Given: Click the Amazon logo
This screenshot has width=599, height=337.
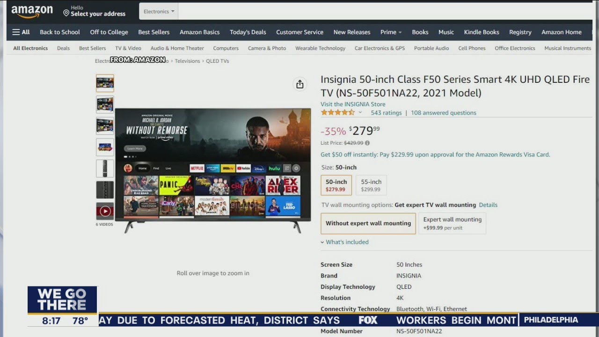Looking at the screenshot, I should pyautogui.click(x=32, y=12).
